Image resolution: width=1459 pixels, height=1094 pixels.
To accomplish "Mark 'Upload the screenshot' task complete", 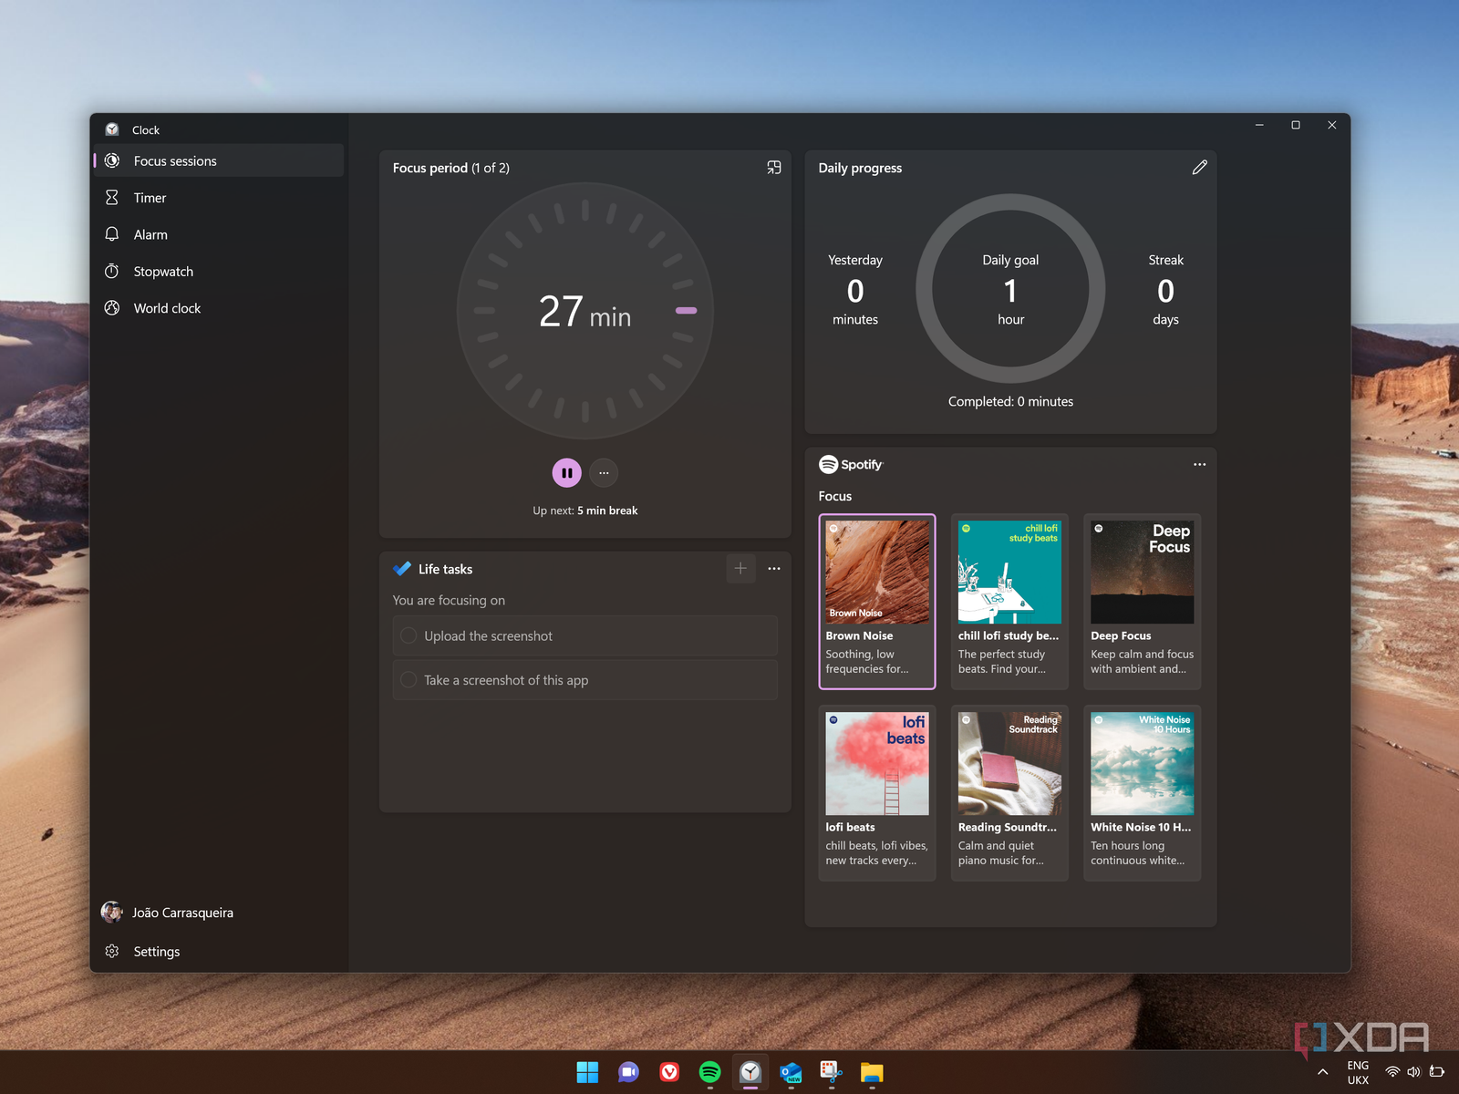I will 409,636.
